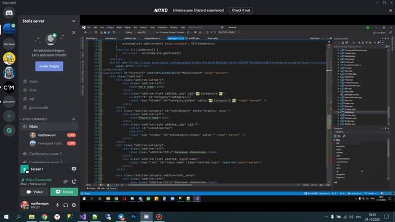Screen dimensions: 395x222
Task: Click Check it out Nitro button
Action: (241, 10)
